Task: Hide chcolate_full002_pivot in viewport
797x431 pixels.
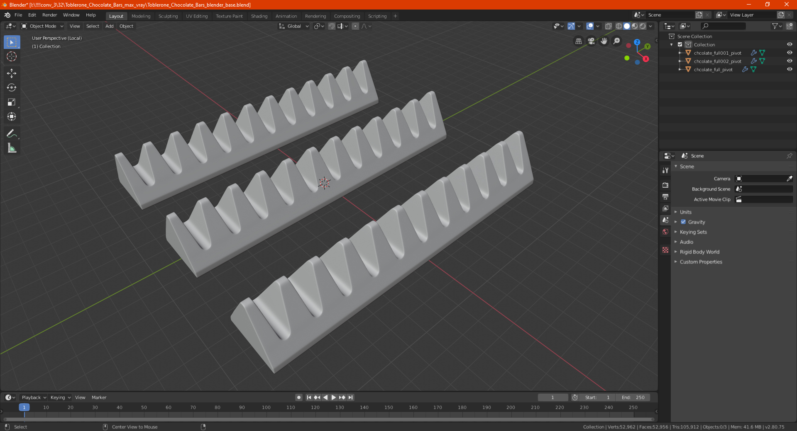Action: [790, 61]
